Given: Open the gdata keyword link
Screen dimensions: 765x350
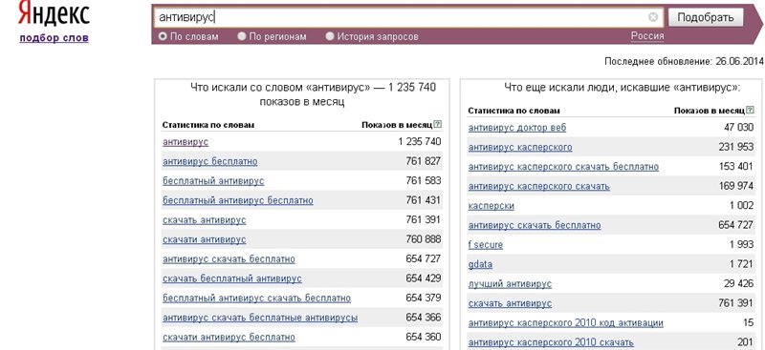Looking at the screenshot, I should (480, 264).
